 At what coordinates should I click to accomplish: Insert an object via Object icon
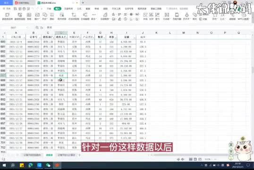click(x=203, y=19)
